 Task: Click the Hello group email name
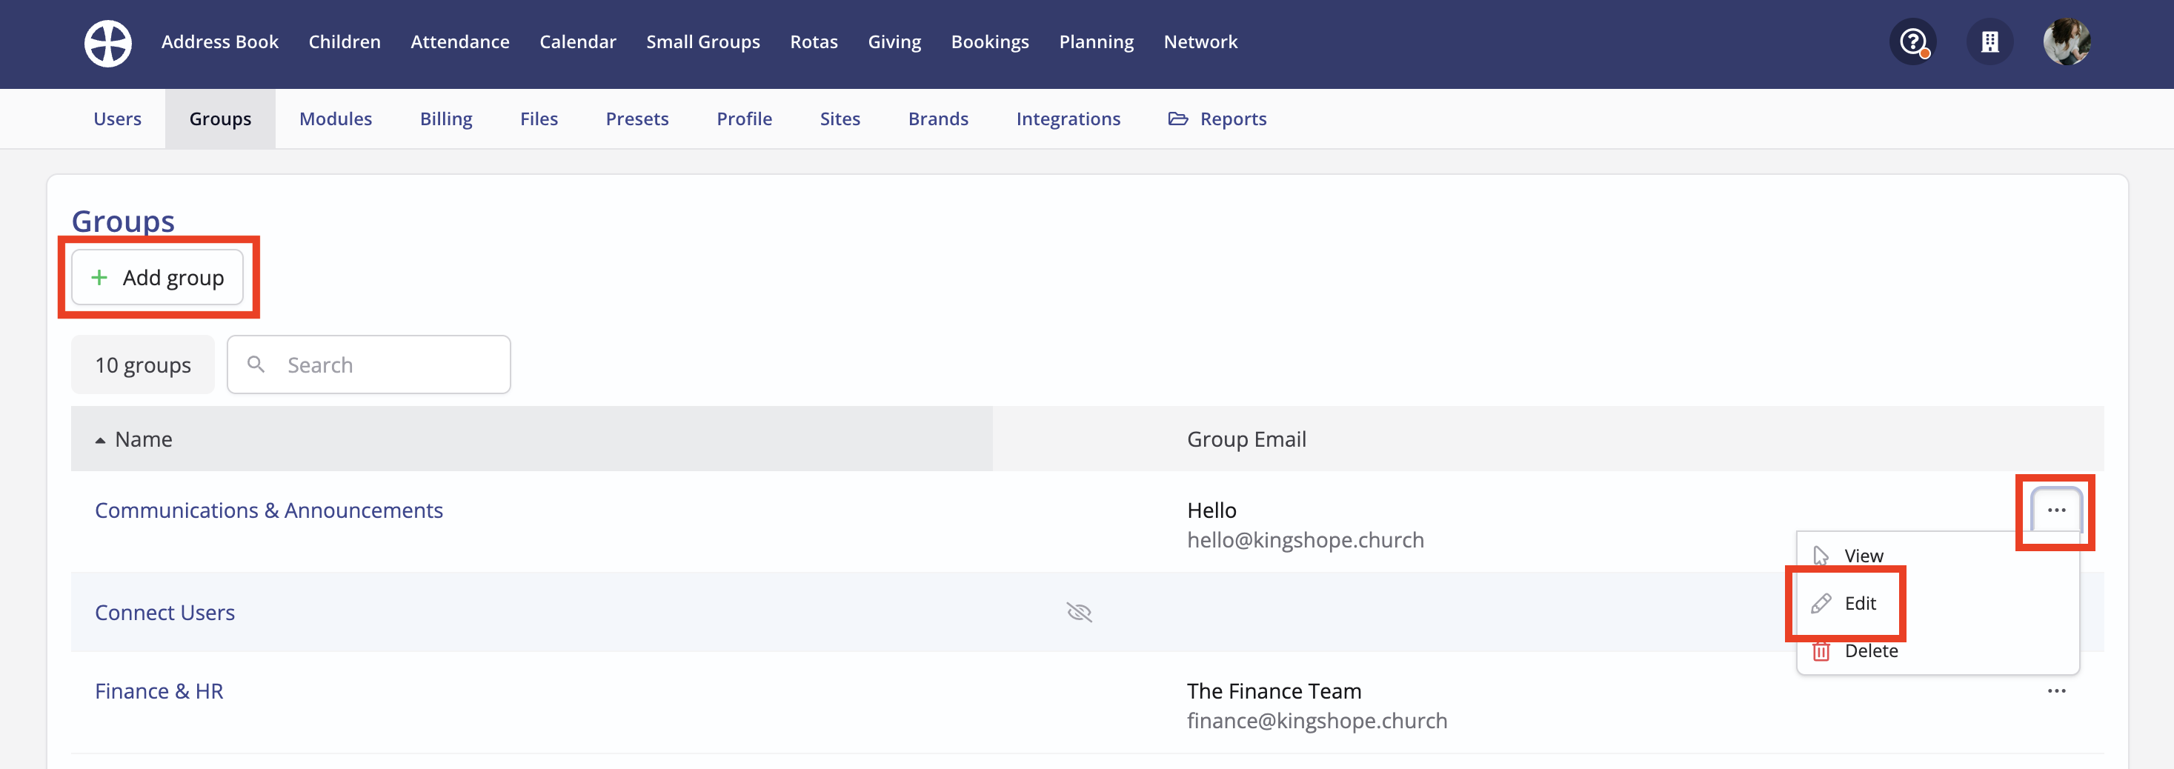point(1212,510)
